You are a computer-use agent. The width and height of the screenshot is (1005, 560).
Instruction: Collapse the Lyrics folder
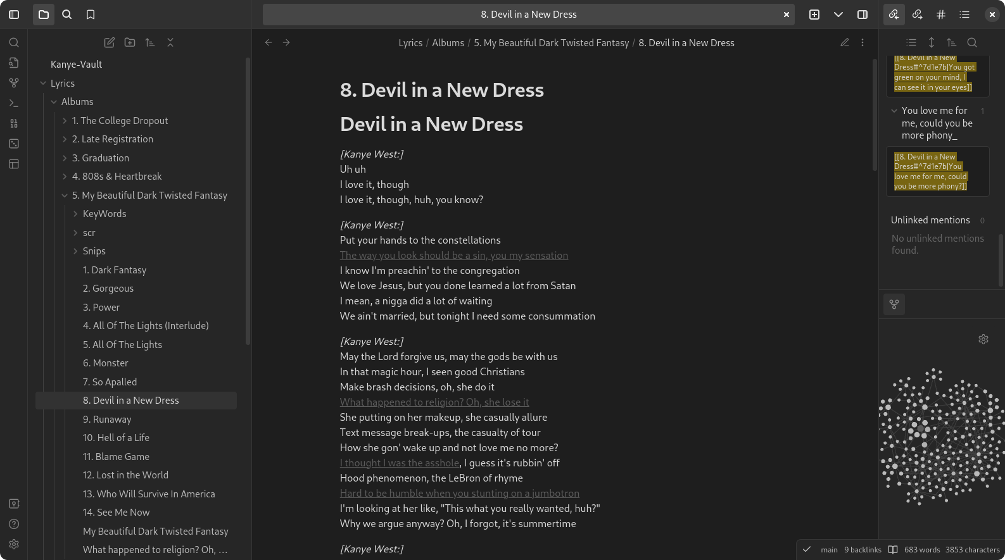43,84
